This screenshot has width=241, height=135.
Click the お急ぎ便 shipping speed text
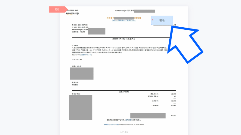coord(75,85)
